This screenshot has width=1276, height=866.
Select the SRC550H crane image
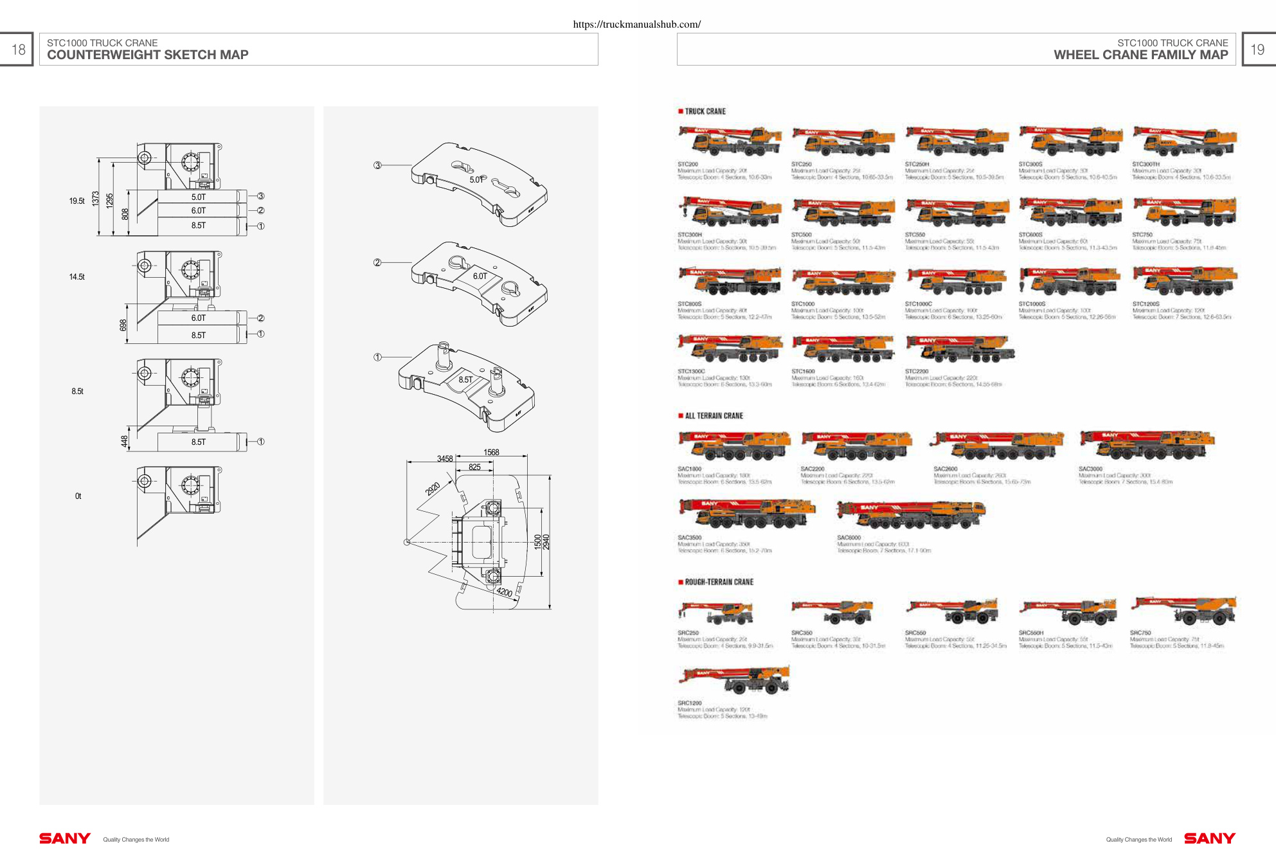pyautogui.click(x=1069, y=612)
